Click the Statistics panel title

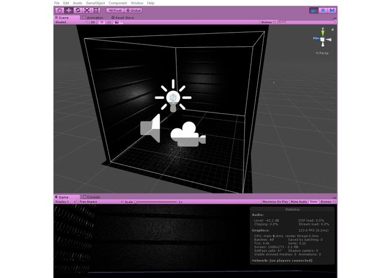[292, 209]
